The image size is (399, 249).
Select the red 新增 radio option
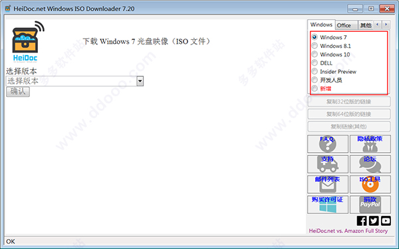(x=315, y=88)
